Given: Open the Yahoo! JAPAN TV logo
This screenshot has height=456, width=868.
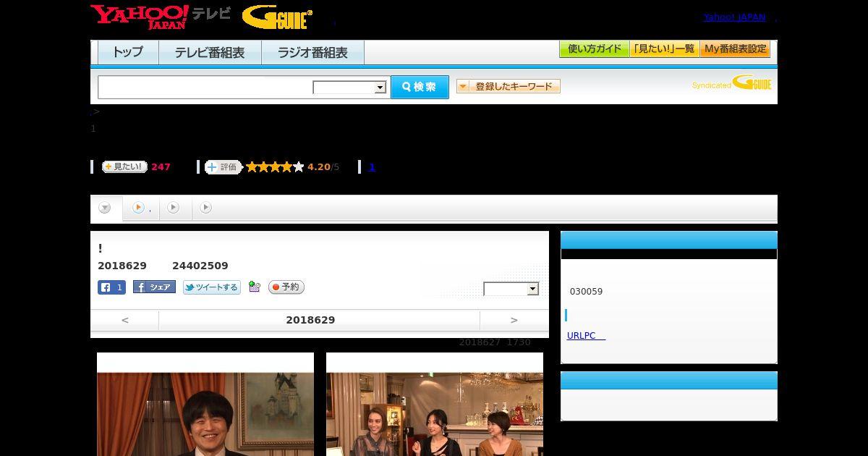Looking at the screenshot, I should click(x=161, y=16).
